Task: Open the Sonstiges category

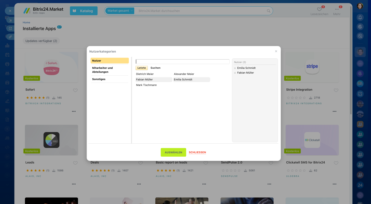Action: 110,79
